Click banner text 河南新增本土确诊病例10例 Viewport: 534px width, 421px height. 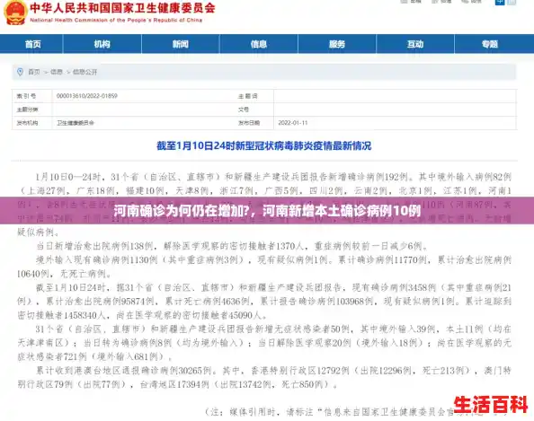[342, 211]
